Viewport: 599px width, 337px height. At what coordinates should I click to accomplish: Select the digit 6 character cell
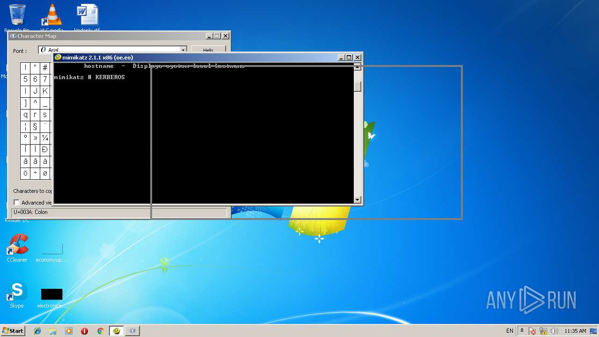coord(35,80)
